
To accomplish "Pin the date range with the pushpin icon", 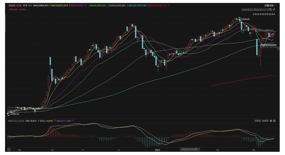I will pos(274,9).
